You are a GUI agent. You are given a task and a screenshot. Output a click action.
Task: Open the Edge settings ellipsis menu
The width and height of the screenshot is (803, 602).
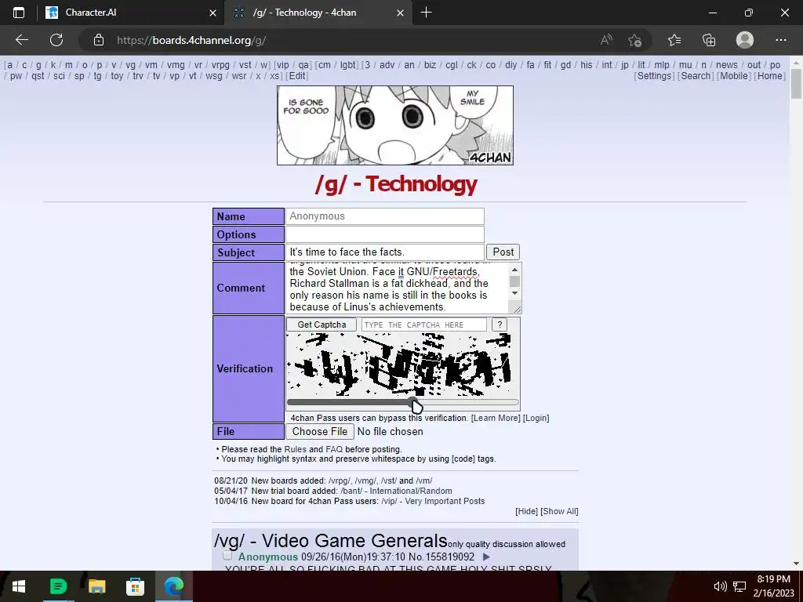tap(781, 40)
